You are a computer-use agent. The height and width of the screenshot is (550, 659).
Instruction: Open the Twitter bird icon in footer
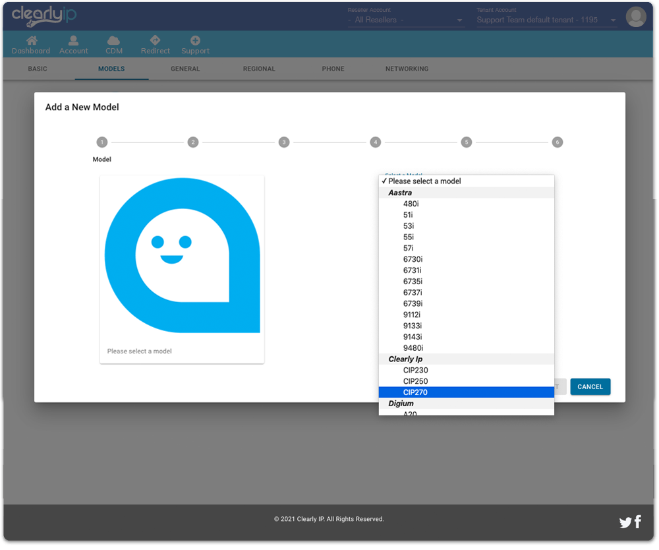tap(625, 523)
